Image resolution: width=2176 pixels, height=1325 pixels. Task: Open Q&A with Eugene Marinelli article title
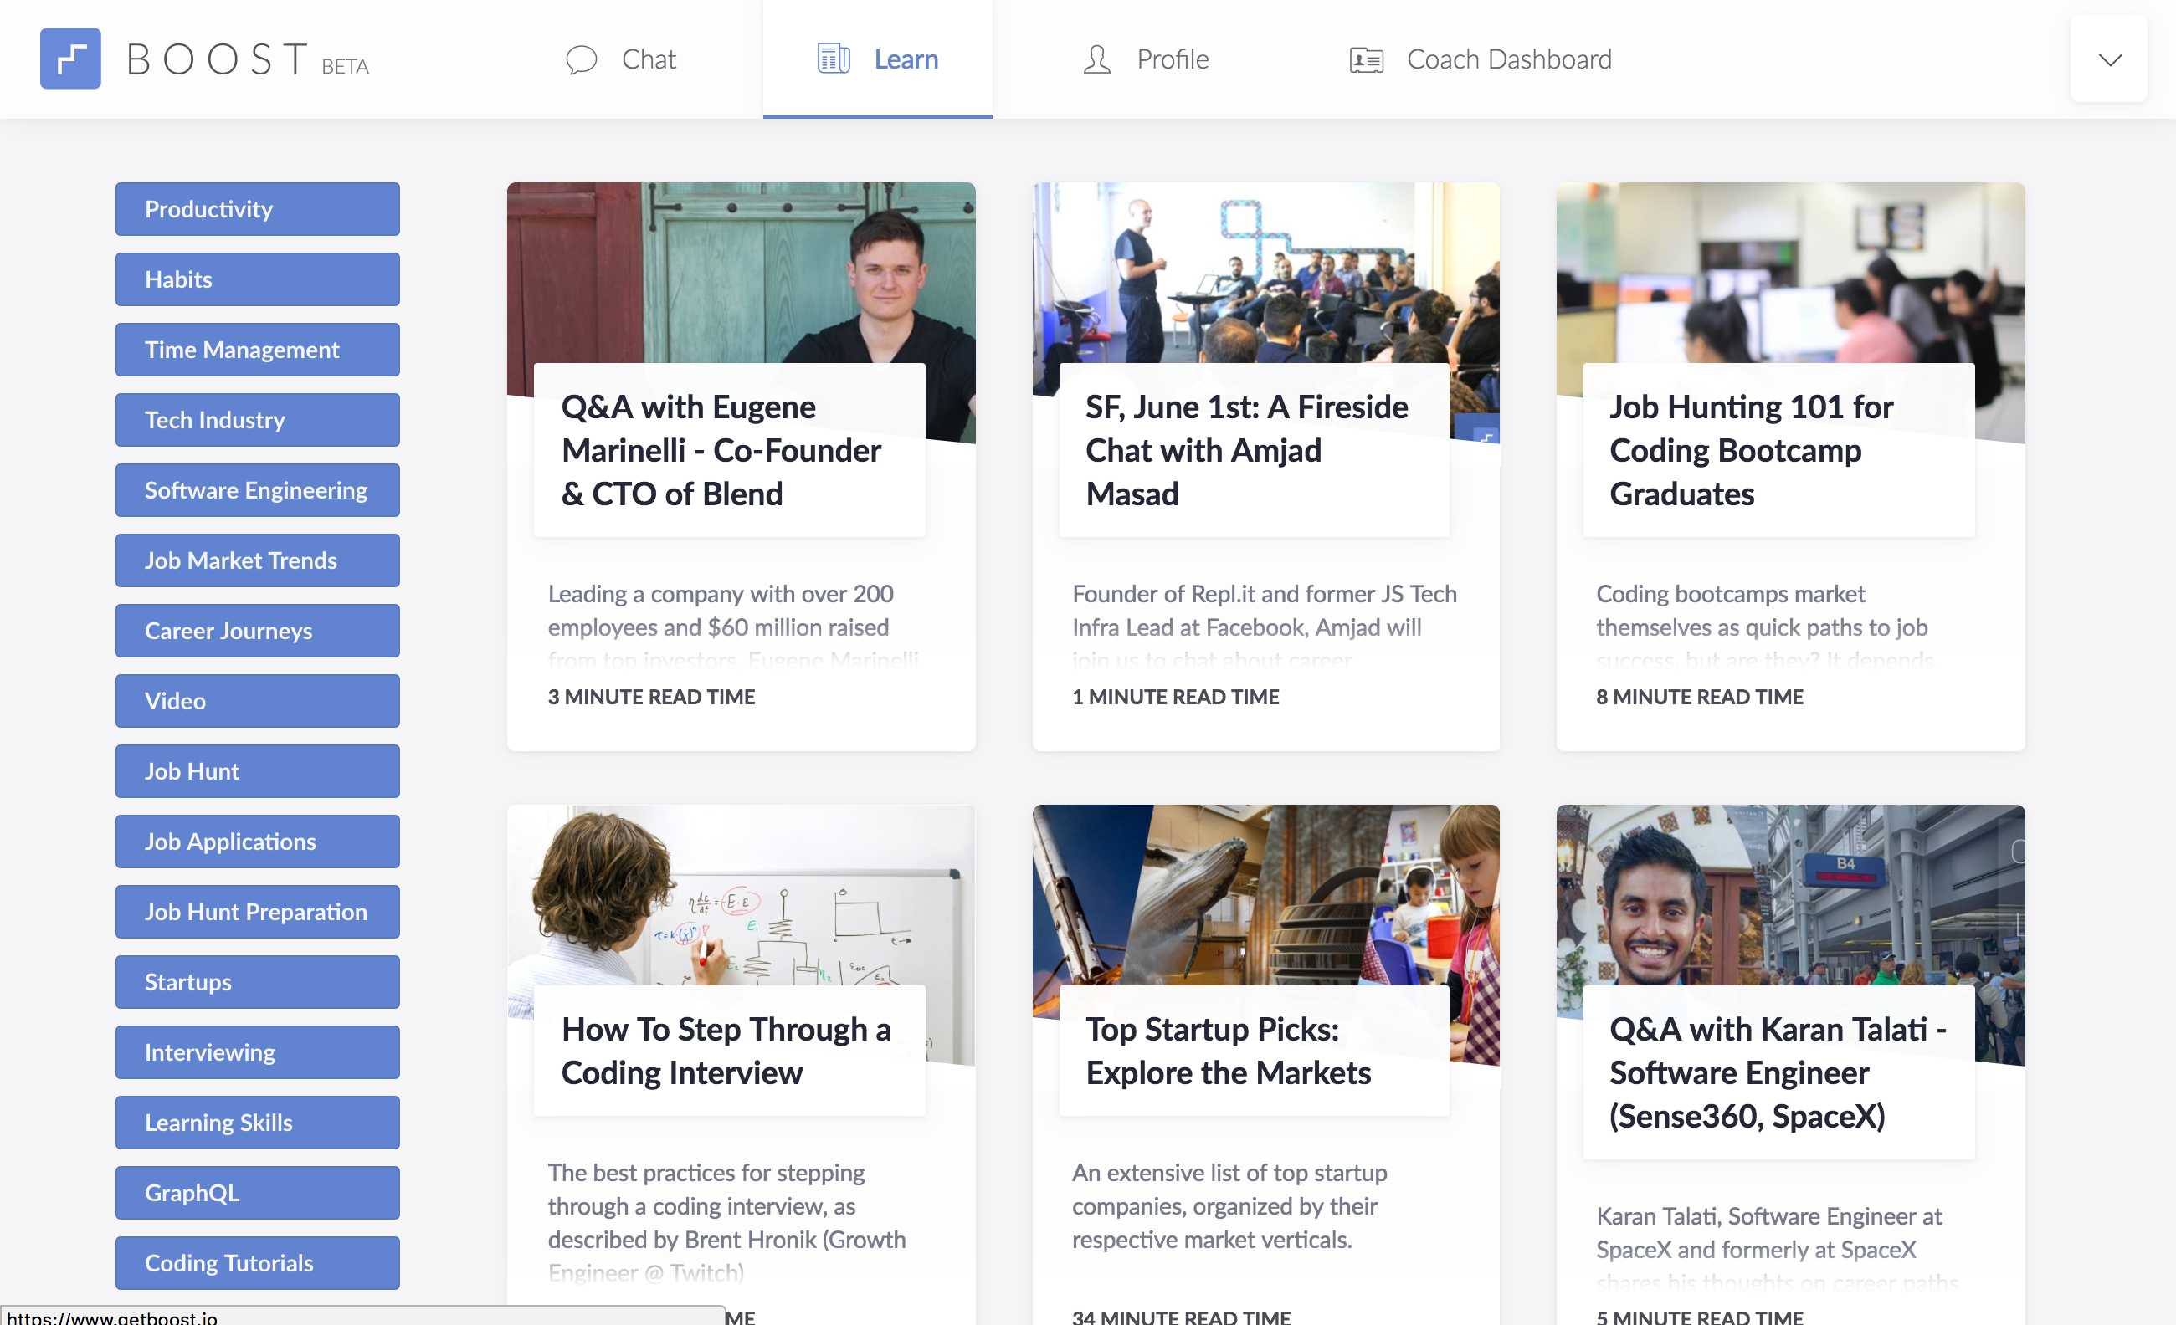pos(721,450)
